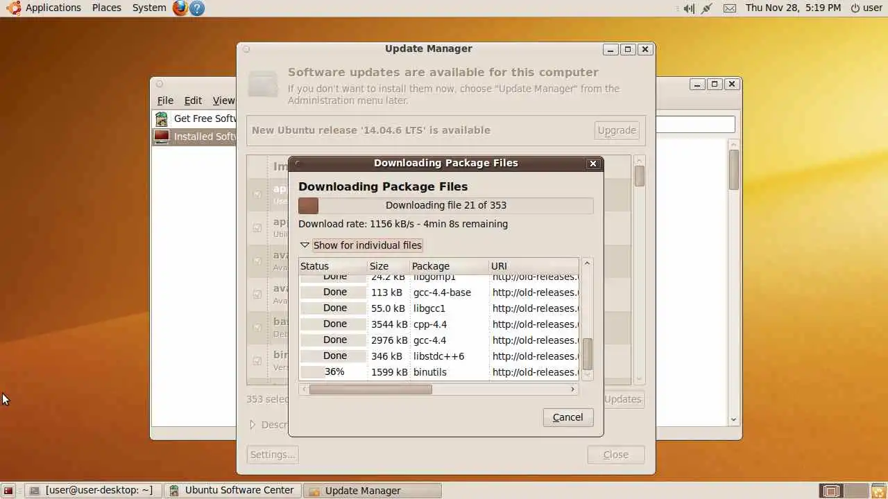
Task: Click the Software Center search field
Action: (x=695, y=125)
